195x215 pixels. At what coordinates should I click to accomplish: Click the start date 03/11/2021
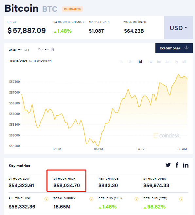[x=19, y=61]
